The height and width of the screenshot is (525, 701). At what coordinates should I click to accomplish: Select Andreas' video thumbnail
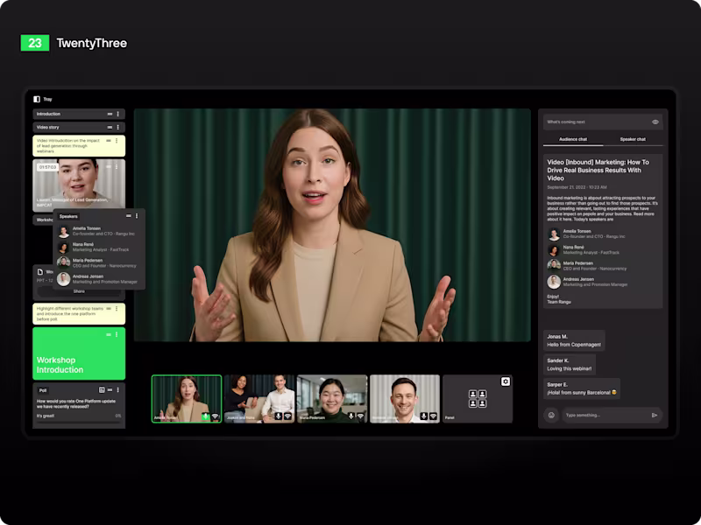coord(405,399)
